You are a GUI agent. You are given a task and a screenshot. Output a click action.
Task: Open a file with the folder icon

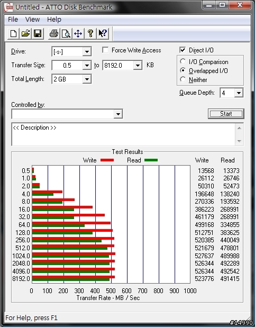[25, 33]
